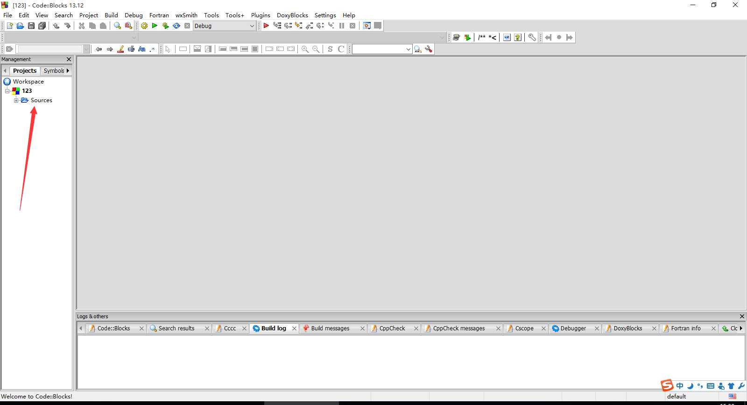Close the Management panel
Viewport: 747px width, 405px height.
click(x=69, y=59)
